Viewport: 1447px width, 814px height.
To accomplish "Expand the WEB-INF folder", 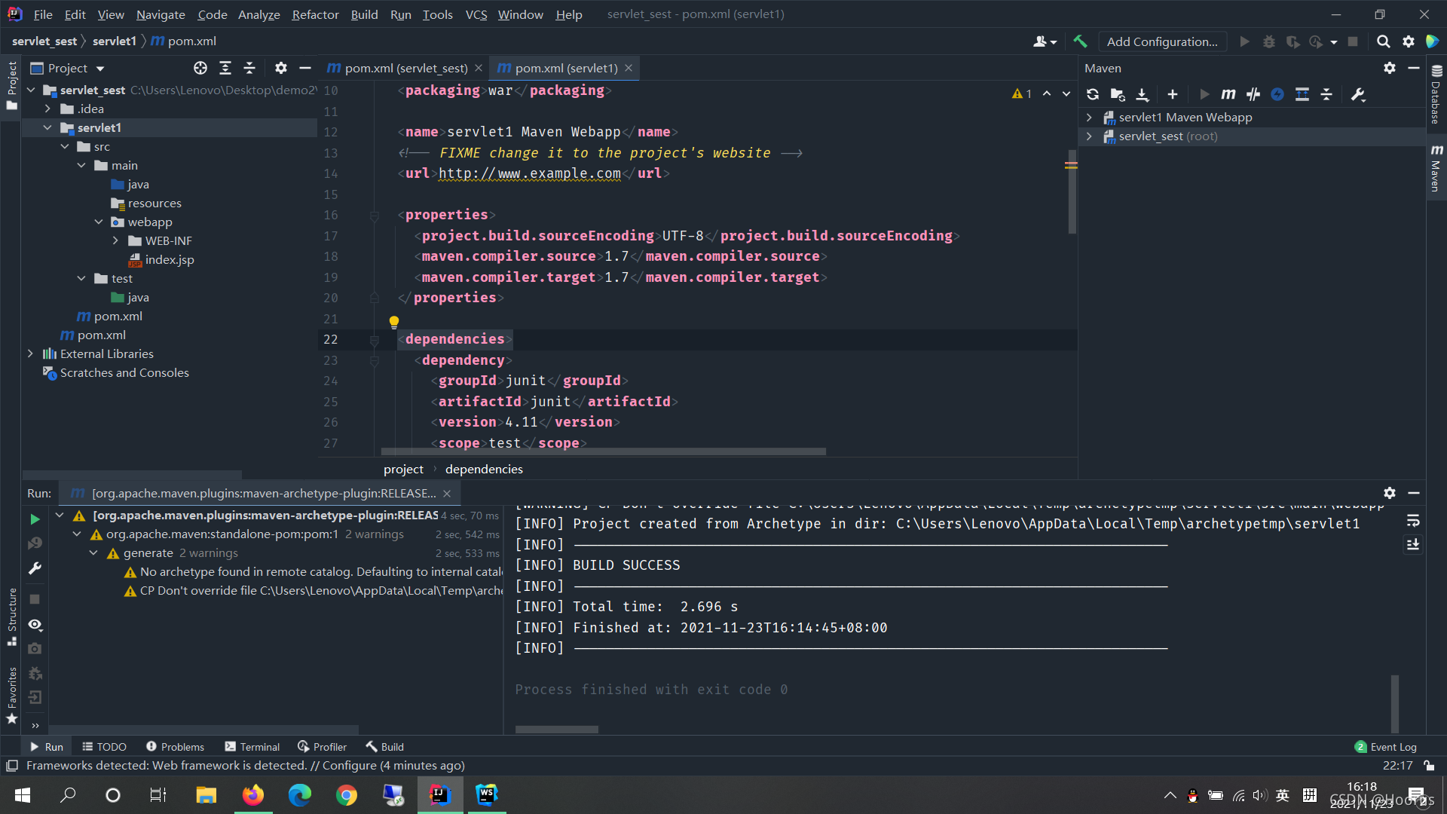I will [x=115, y=240].
